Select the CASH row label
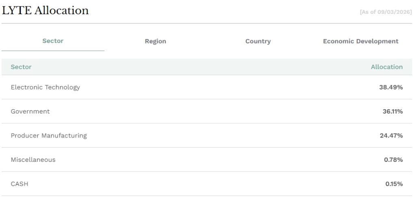 coord(19,184)
